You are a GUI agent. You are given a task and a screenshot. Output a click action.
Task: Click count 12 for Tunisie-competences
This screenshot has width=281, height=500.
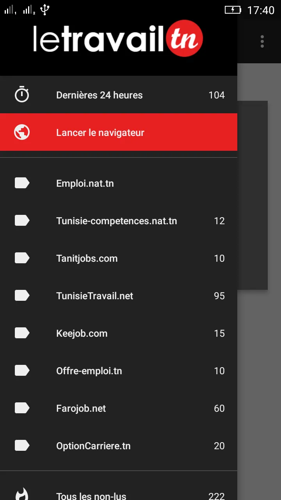[x=219, y=221]
